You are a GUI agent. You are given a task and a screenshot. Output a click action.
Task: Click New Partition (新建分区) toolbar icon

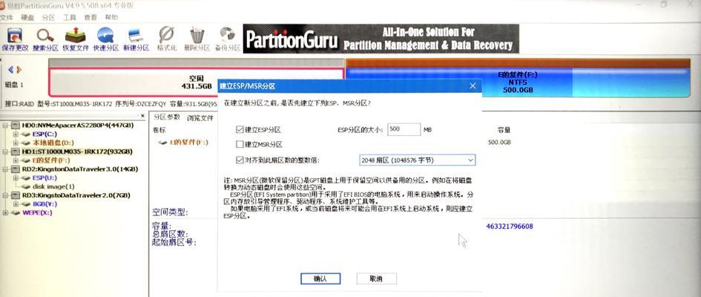click(136, 39)
